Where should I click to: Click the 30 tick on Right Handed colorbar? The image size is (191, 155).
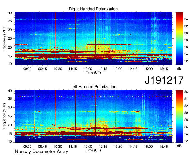[x=186, y=33]
